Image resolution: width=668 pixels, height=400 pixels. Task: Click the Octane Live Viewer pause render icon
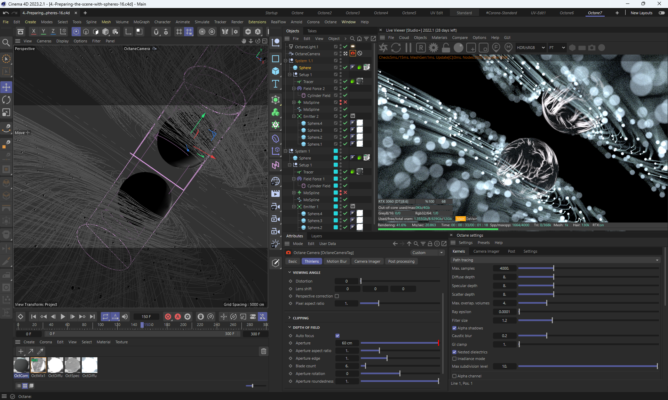click(x=408, y=48)
